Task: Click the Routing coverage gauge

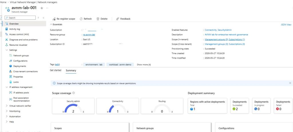Action: click(162, 108)
